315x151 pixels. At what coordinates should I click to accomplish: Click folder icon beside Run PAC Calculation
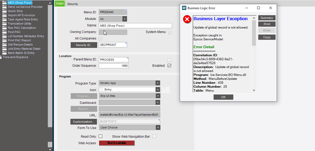coord(4,28)
